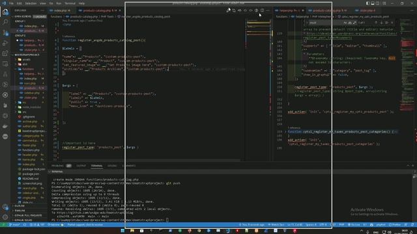Open Customize Layout button in title bar
This screenshot has height=234, width=417.
384,3
